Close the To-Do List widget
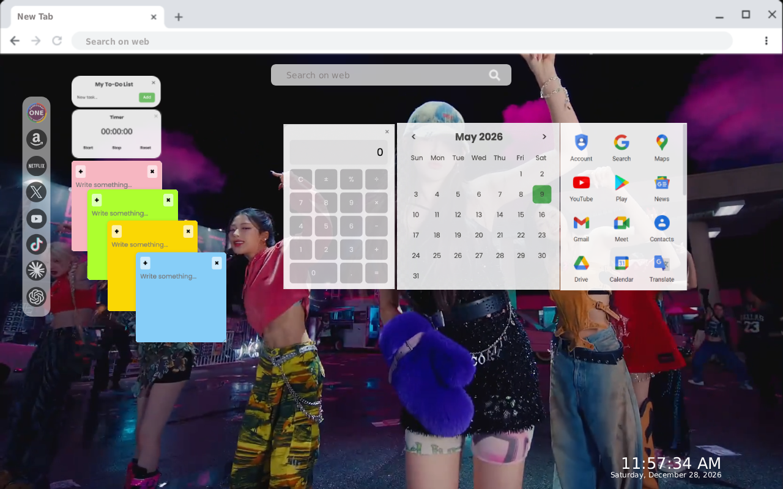783x489 pixels. (154, 83)
